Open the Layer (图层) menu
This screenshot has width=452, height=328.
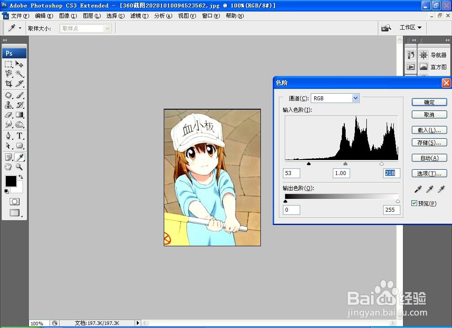click(x=92, y=16)
